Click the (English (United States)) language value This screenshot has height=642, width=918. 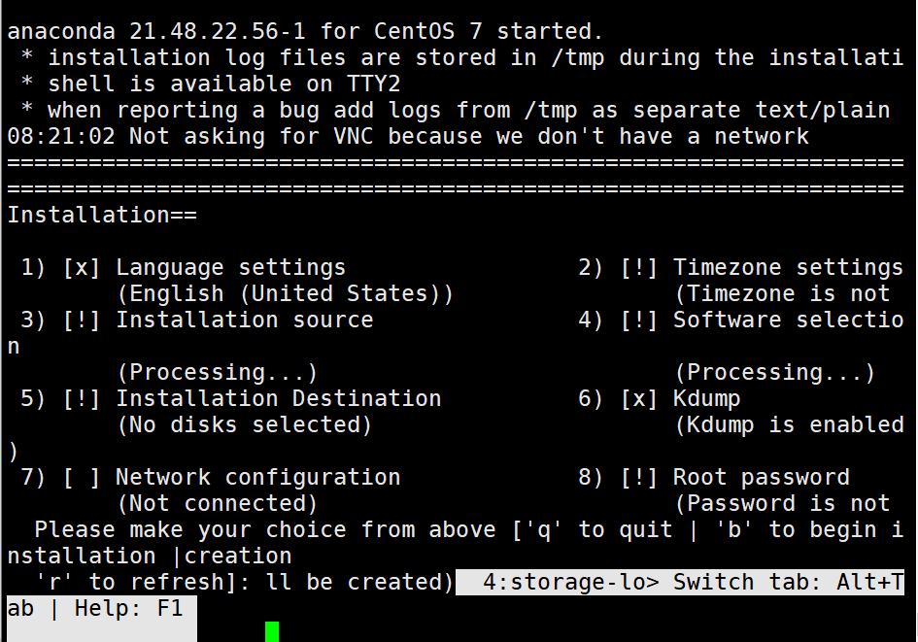285,294
